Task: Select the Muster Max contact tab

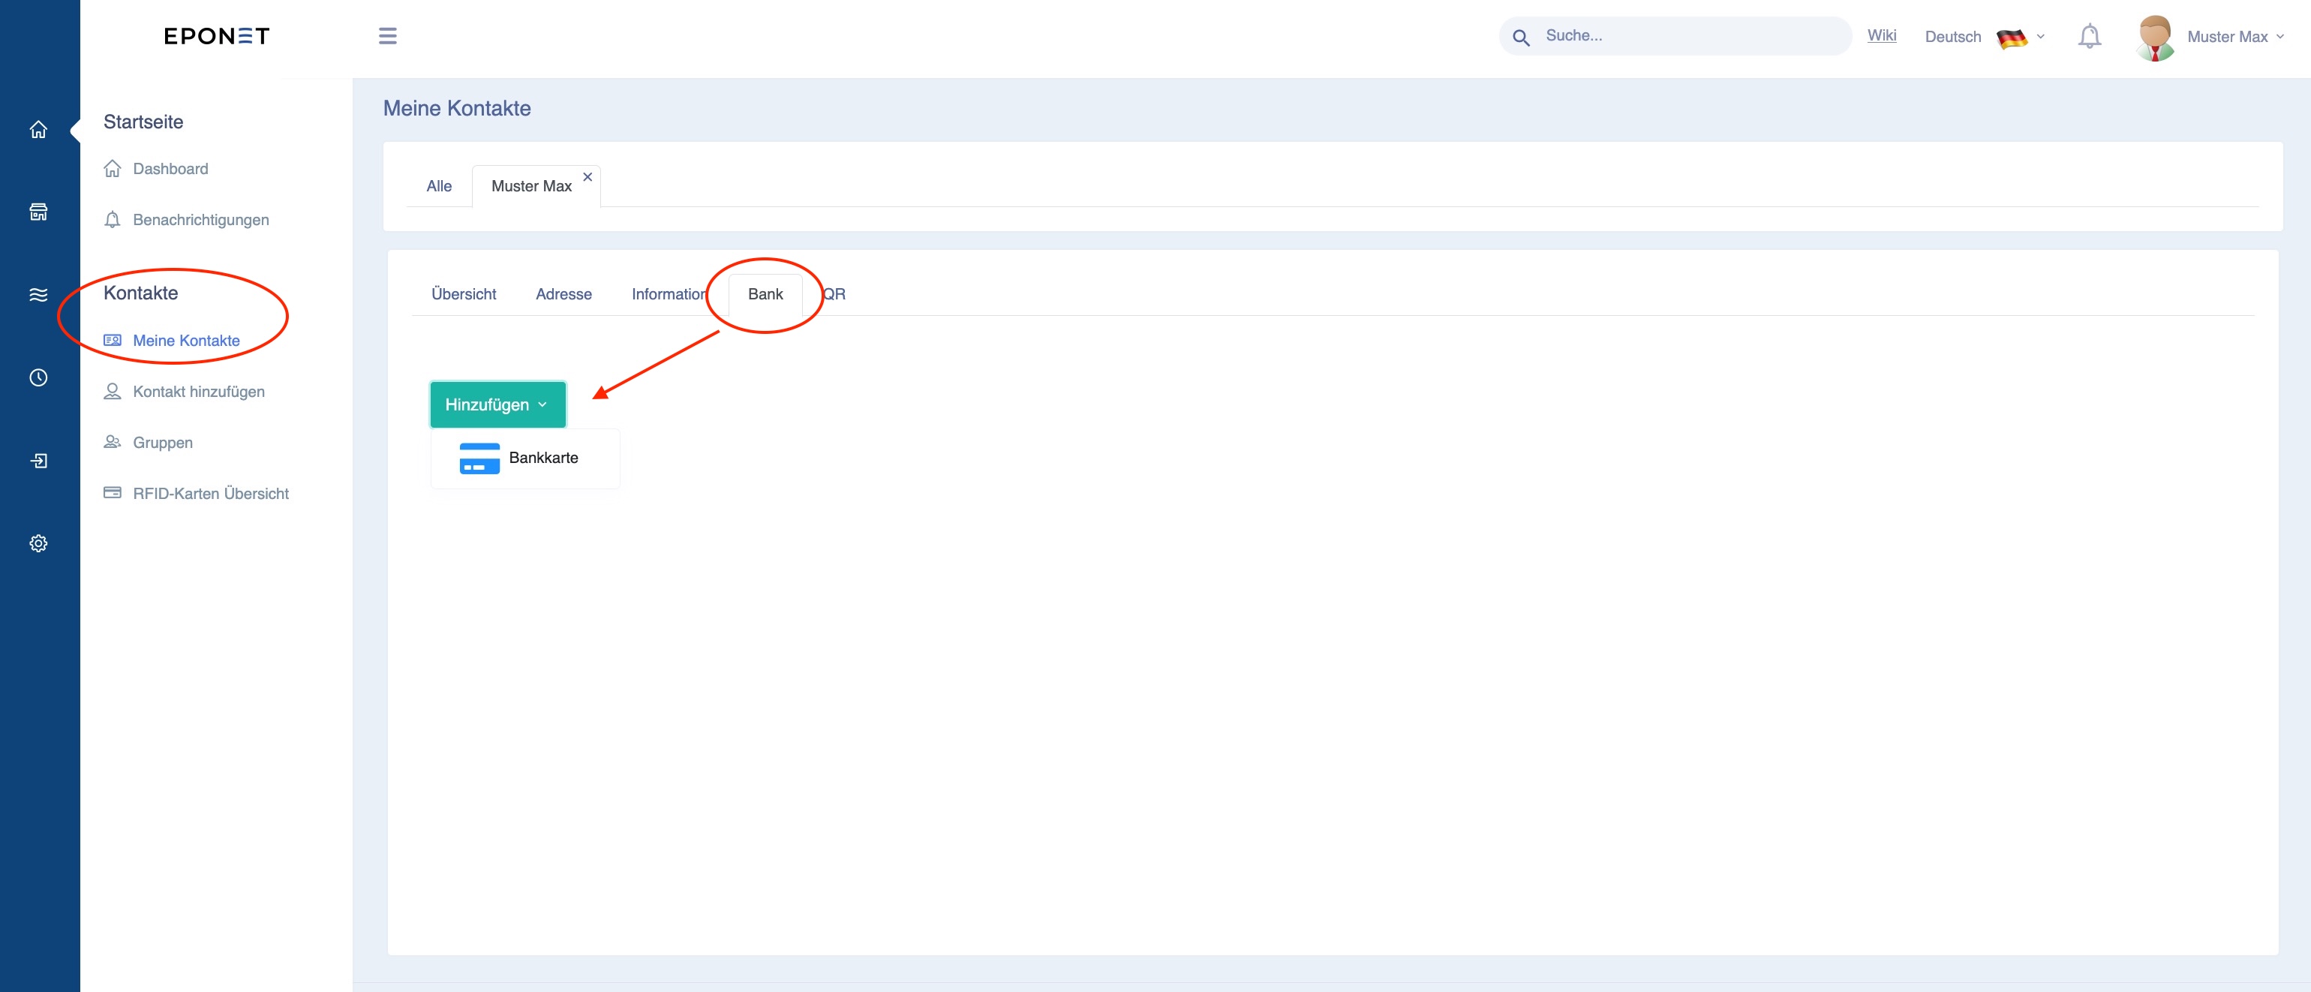Action: click(x=531, y=187)
